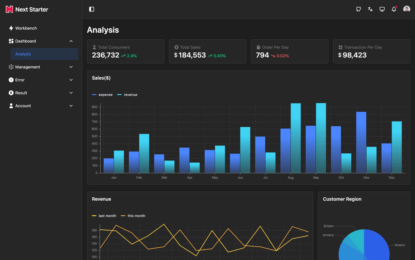
Task: Collapse the Dashboard menu chevron
Action: coord(71,41)
